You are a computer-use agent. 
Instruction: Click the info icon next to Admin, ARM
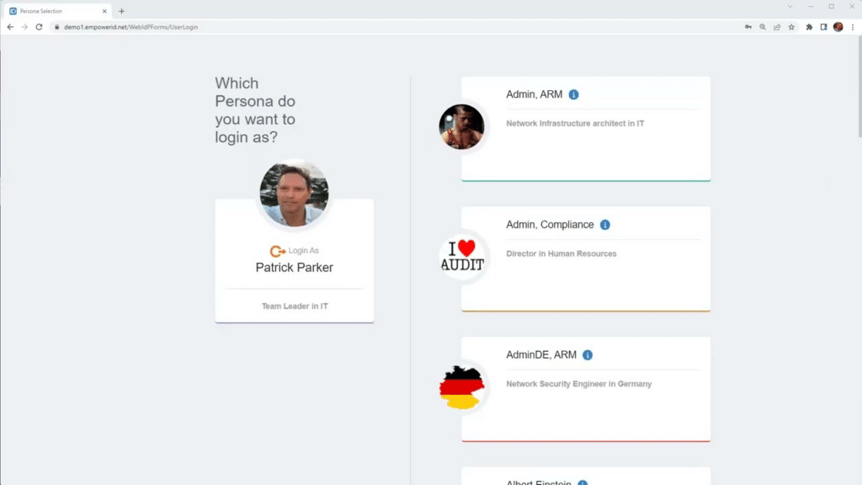click(x=573, y=95)
